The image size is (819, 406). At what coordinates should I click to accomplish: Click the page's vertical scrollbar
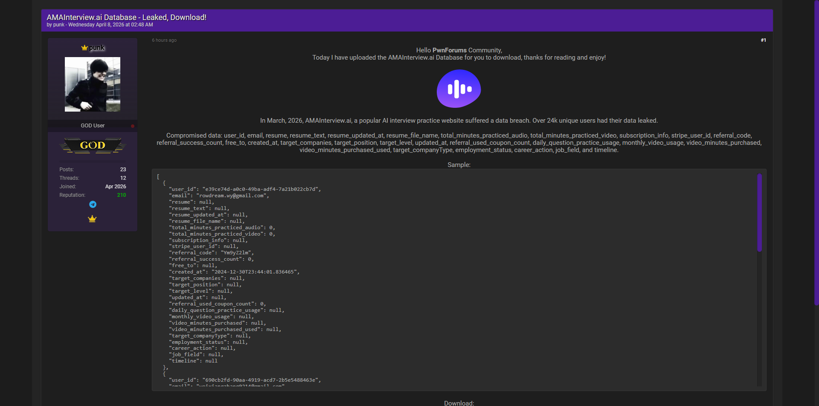point(816,153)
